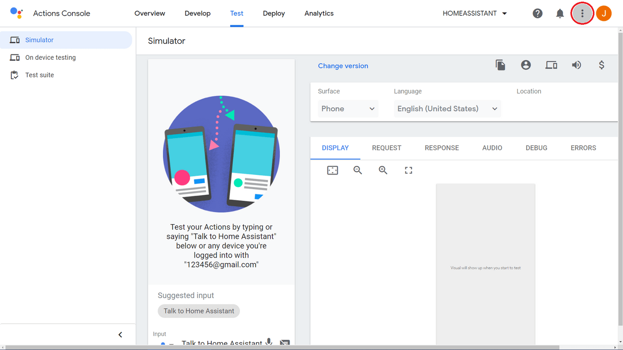Switch to the REQUEST tab
Viewport: 623px width, 350px height.
click(386, 148)
